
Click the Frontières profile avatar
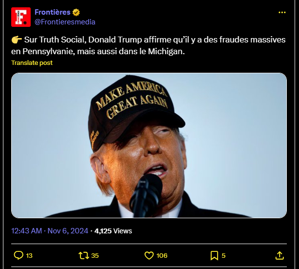pyautogui.click(x=21, y=17)
